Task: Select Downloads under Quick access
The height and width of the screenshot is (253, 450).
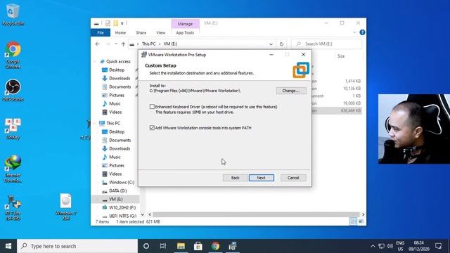Action: pyautogui.click(x=119, y=78)
